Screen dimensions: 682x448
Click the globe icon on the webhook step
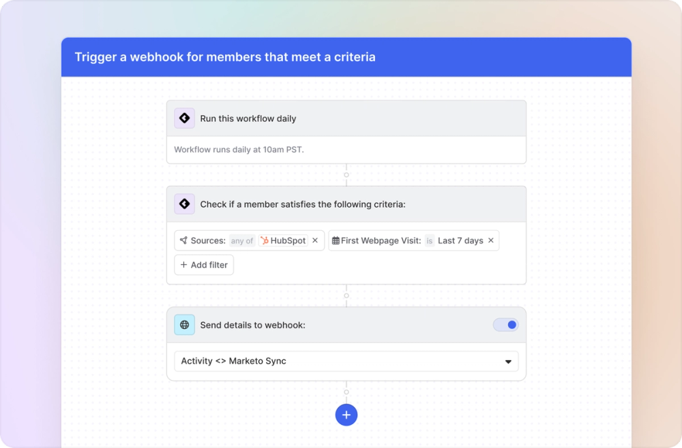184,325
